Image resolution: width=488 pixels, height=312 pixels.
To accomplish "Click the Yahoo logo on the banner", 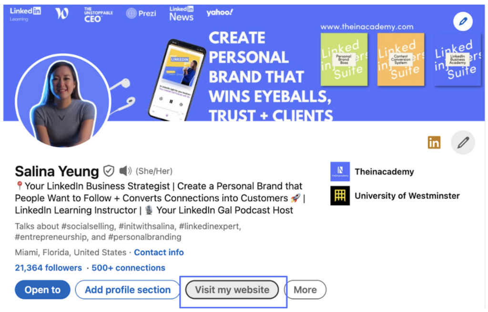I will click(219, 13).
